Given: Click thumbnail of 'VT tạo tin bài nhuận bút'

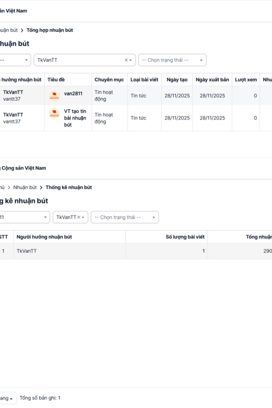Looking at the screenshot, I should click(x=54, y=113).
